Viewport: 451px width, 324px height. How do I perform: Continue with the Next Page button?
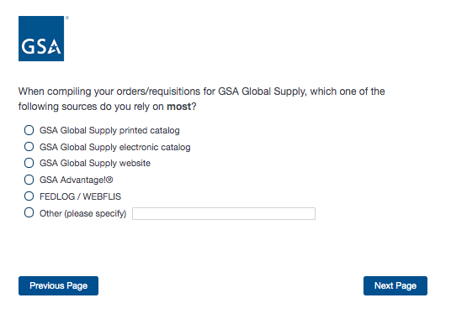(395, 285)
